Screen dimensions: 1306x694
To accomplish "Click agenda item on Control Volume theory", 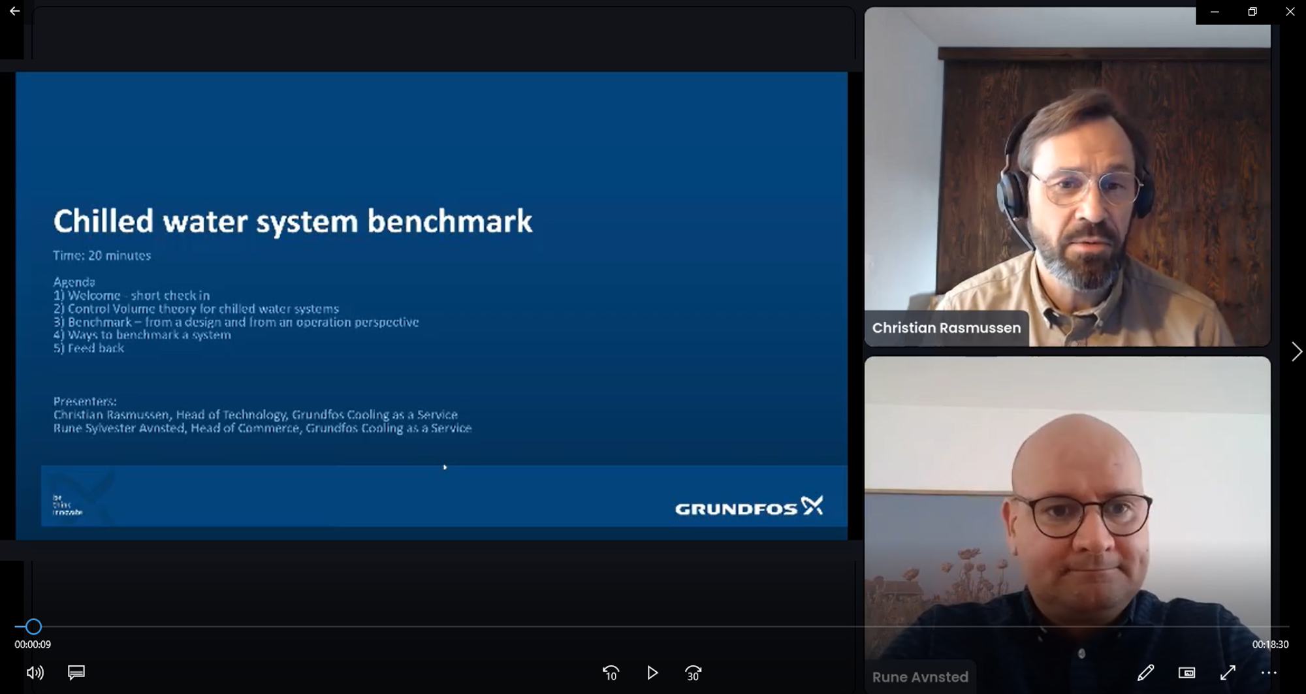I will coord(196,309).
